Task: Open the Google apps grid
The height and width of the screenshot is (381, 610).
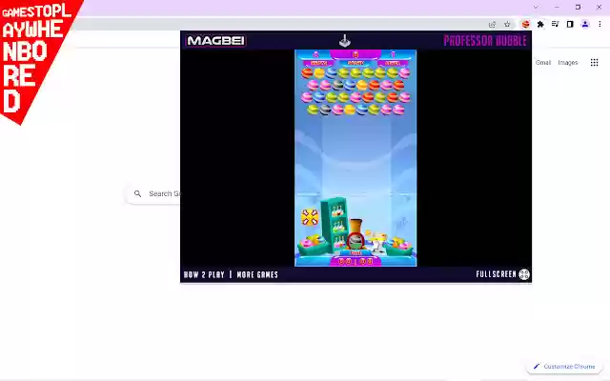Action: point(594,63)
